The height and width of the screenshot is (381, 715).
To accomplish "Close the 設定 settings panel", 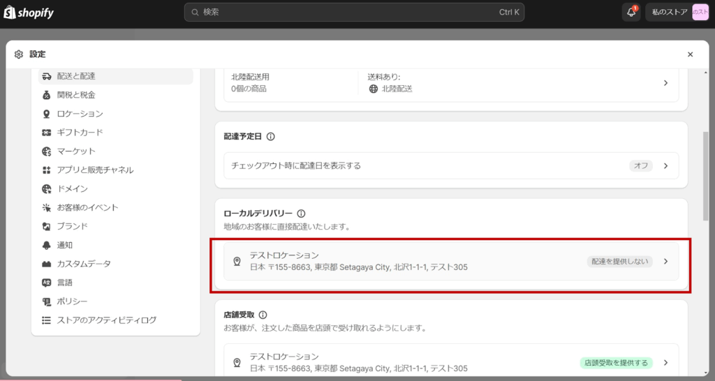I will click(x=691, y=54).
